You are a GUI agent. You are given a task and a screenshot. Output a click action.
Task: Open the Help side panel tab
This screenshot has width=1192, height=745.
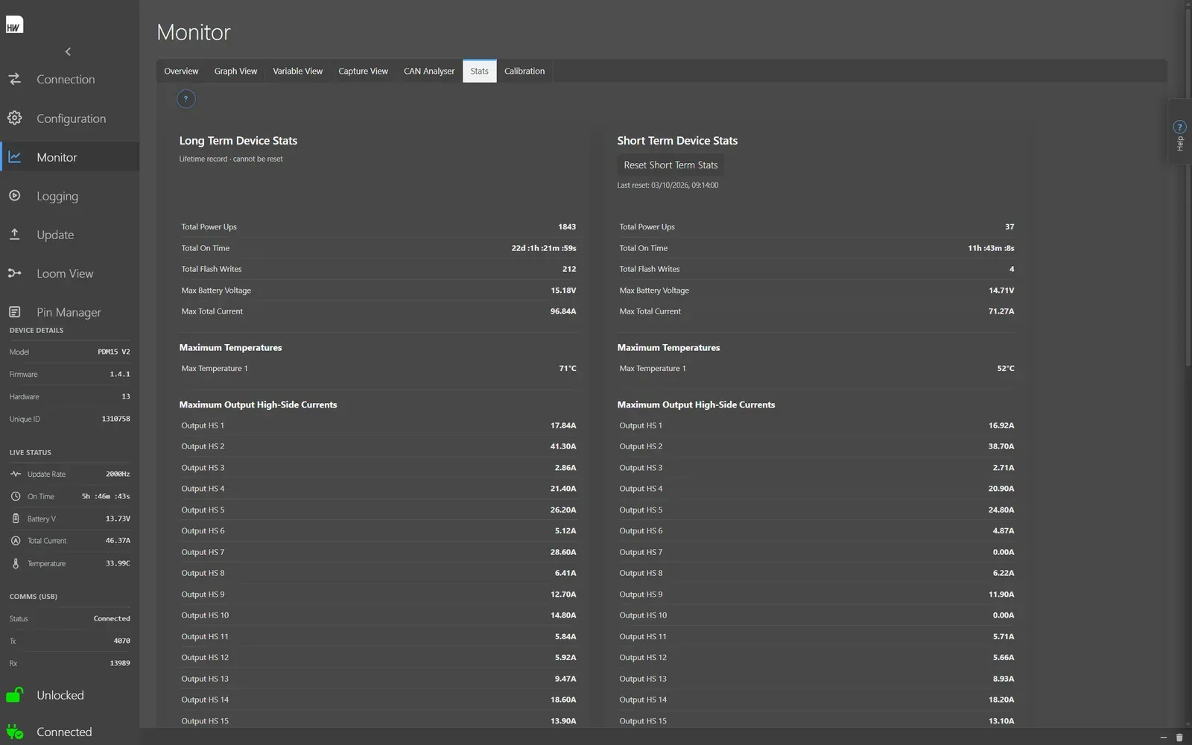click(1179, 132)
